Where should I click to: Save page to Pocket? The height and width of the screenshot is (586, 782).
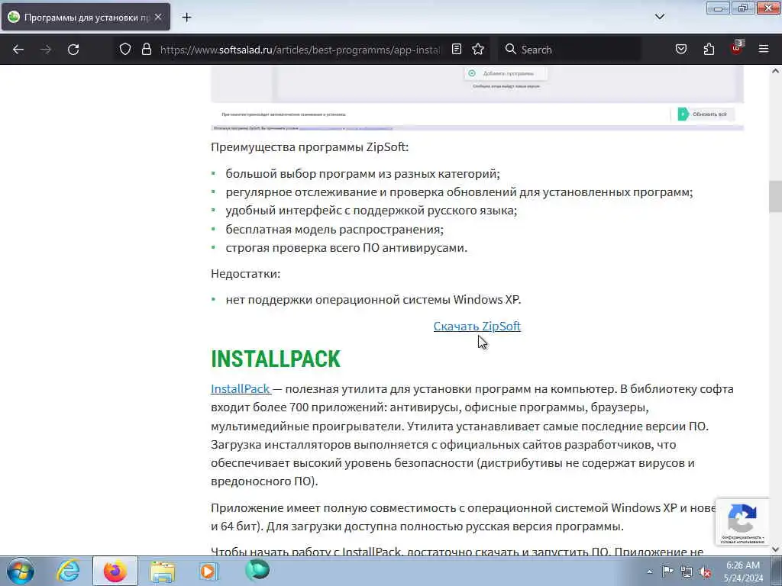[x=680, y=49]
